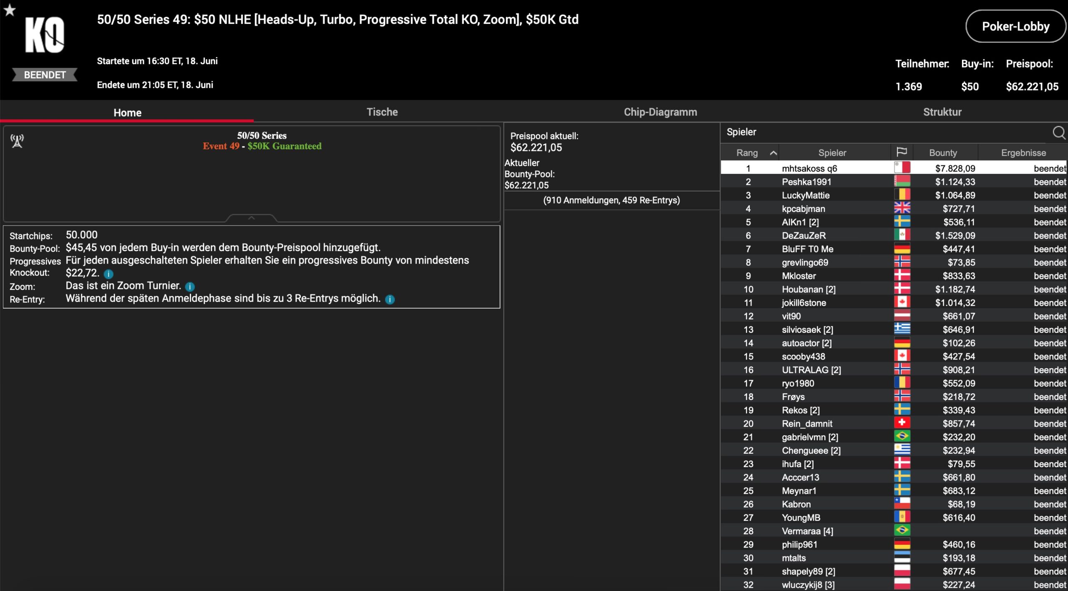Toggle Rang column sort arrow
1068x591 pixels.
[773, 153]
